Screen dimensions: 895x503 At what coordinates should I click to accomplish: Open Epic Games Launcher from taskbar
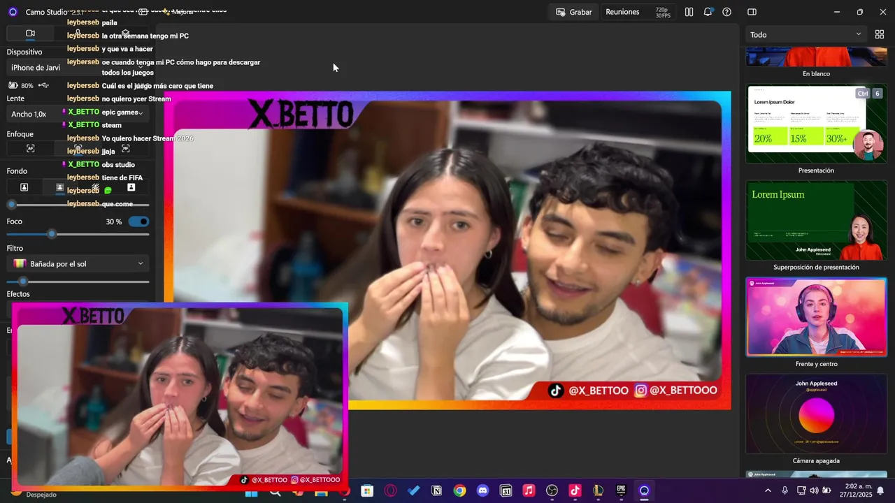coord(621,490)
